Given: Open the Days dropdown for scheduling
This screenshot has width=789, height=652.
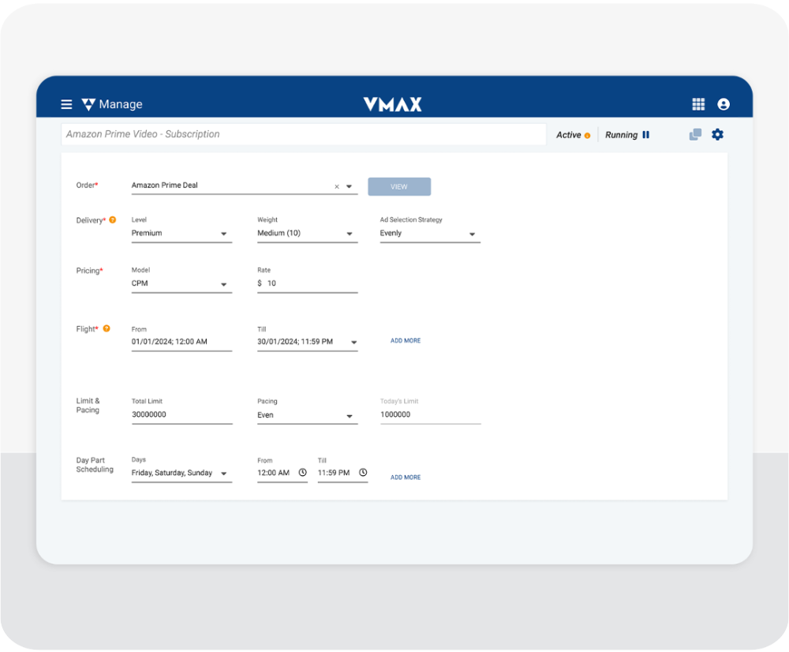Looking at the screenshot, I should point(181,474).
